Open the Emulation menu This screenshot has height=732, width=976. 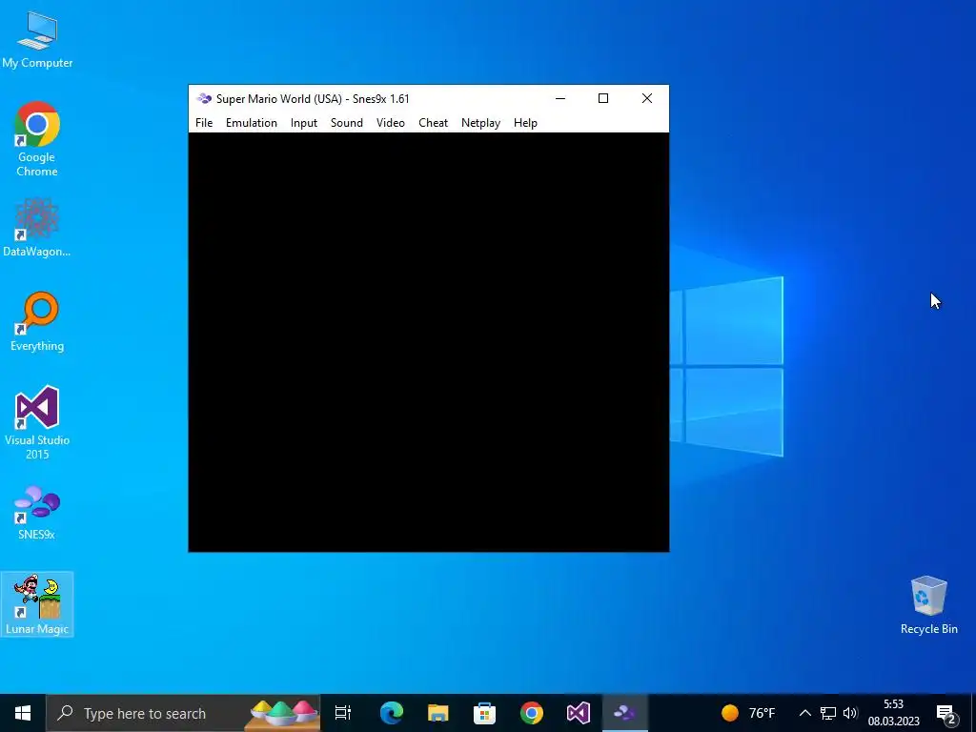(x=252, y=123)
